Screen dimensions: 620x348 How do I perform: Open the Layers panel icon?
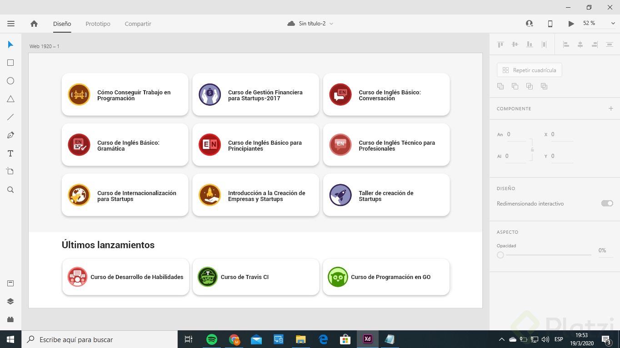click(x=10, y=301)
